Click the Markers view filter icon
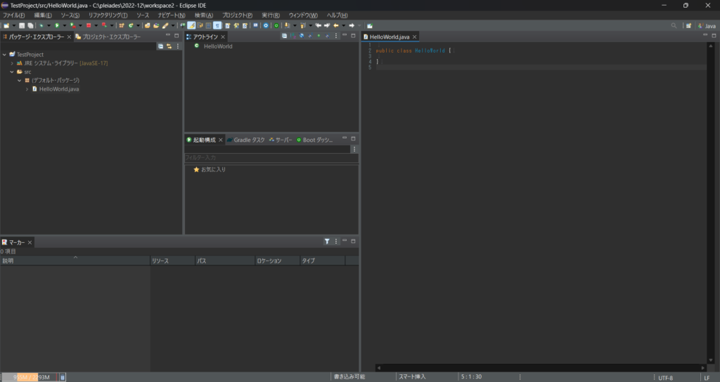This screenshot has height=382, width=720. (x=327, y=242)
